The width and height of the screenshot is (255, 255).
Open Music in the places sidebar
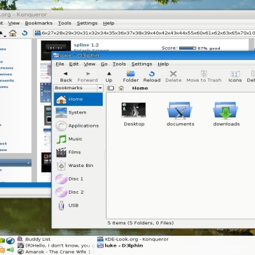[x=78, y=139]
